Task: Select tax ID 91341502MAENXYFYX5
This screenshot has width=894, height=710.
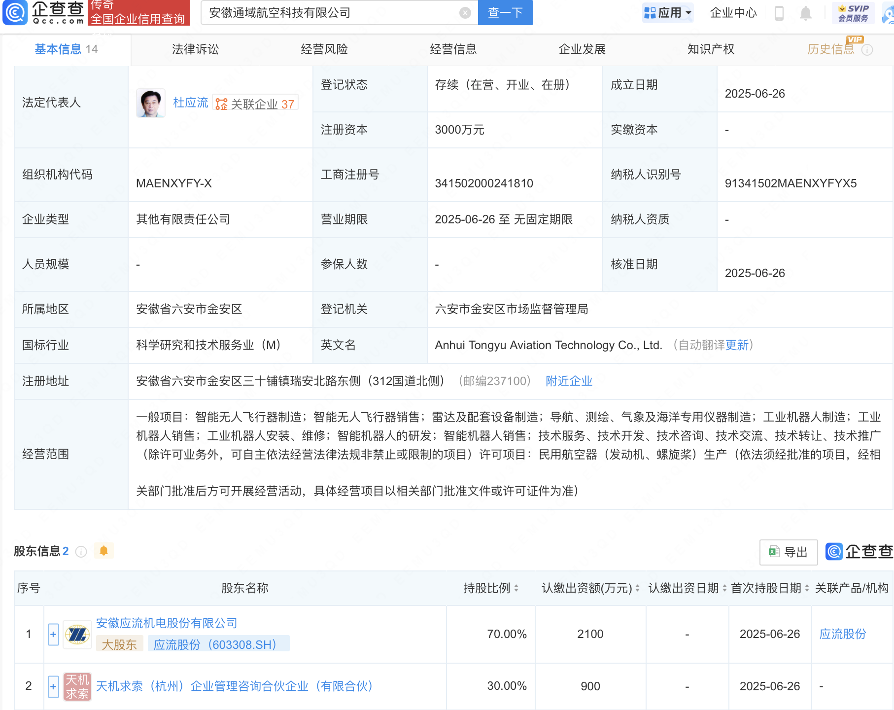Action: point(791,183)
